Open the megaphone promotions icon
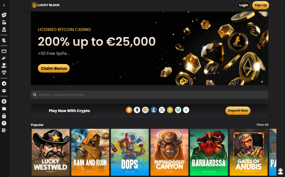 tap(4, 58)
